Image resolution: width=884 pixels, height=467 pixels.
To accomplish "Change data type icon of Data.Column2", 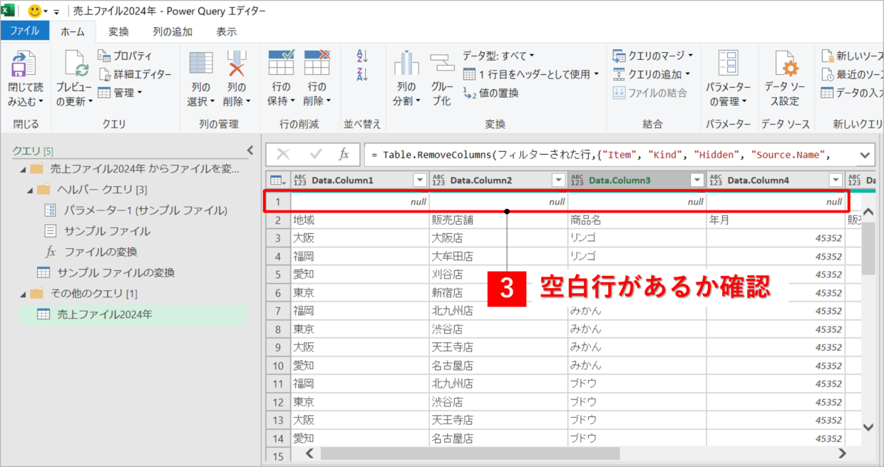I will (438, 181).
